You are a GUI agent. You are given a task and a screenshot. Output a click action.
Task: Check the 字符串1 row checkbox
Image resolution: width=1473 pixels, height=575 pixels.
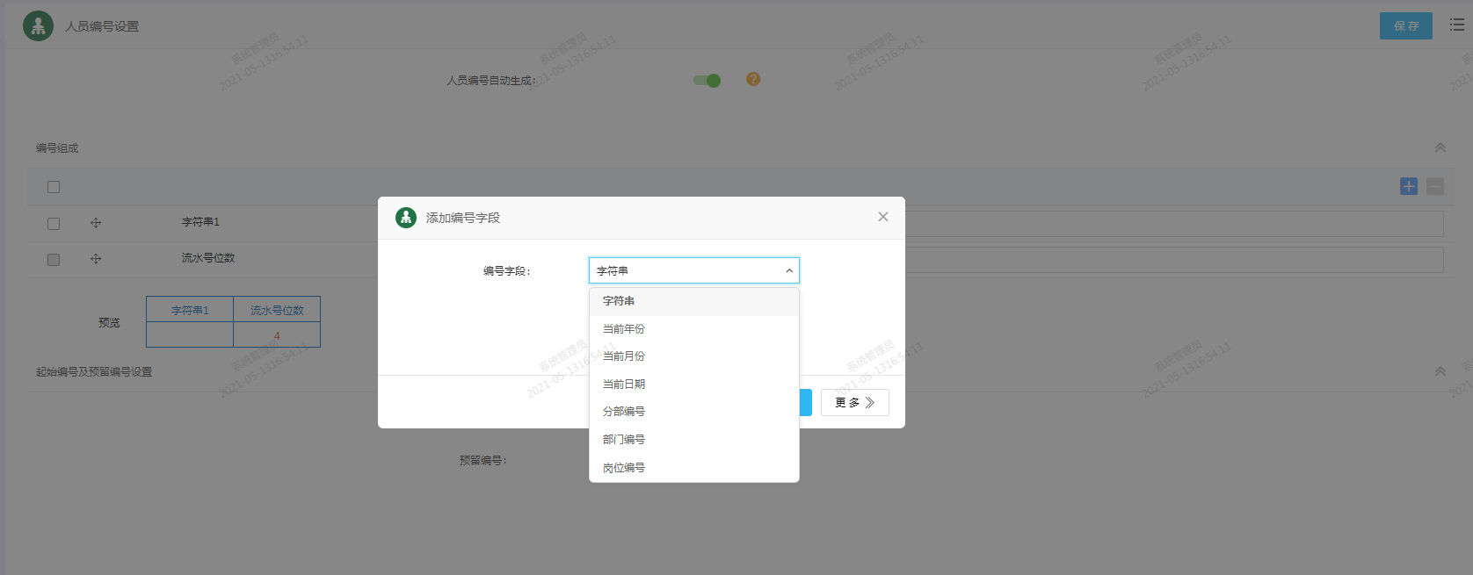click(x=54, y=224)
